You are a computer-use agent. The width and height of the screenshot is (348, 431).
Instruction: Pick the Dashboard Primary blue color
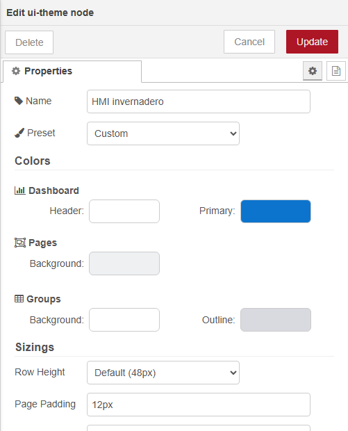276,211
